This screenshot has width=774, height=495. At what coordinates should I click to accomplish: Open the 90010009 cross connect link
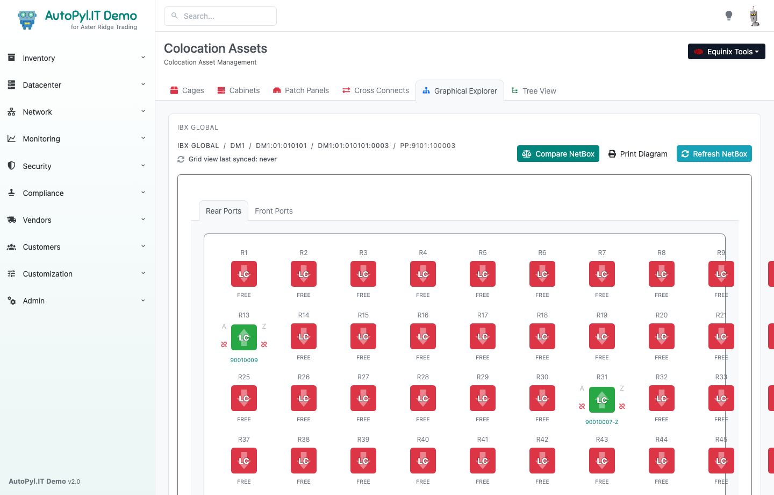point(244,360)
